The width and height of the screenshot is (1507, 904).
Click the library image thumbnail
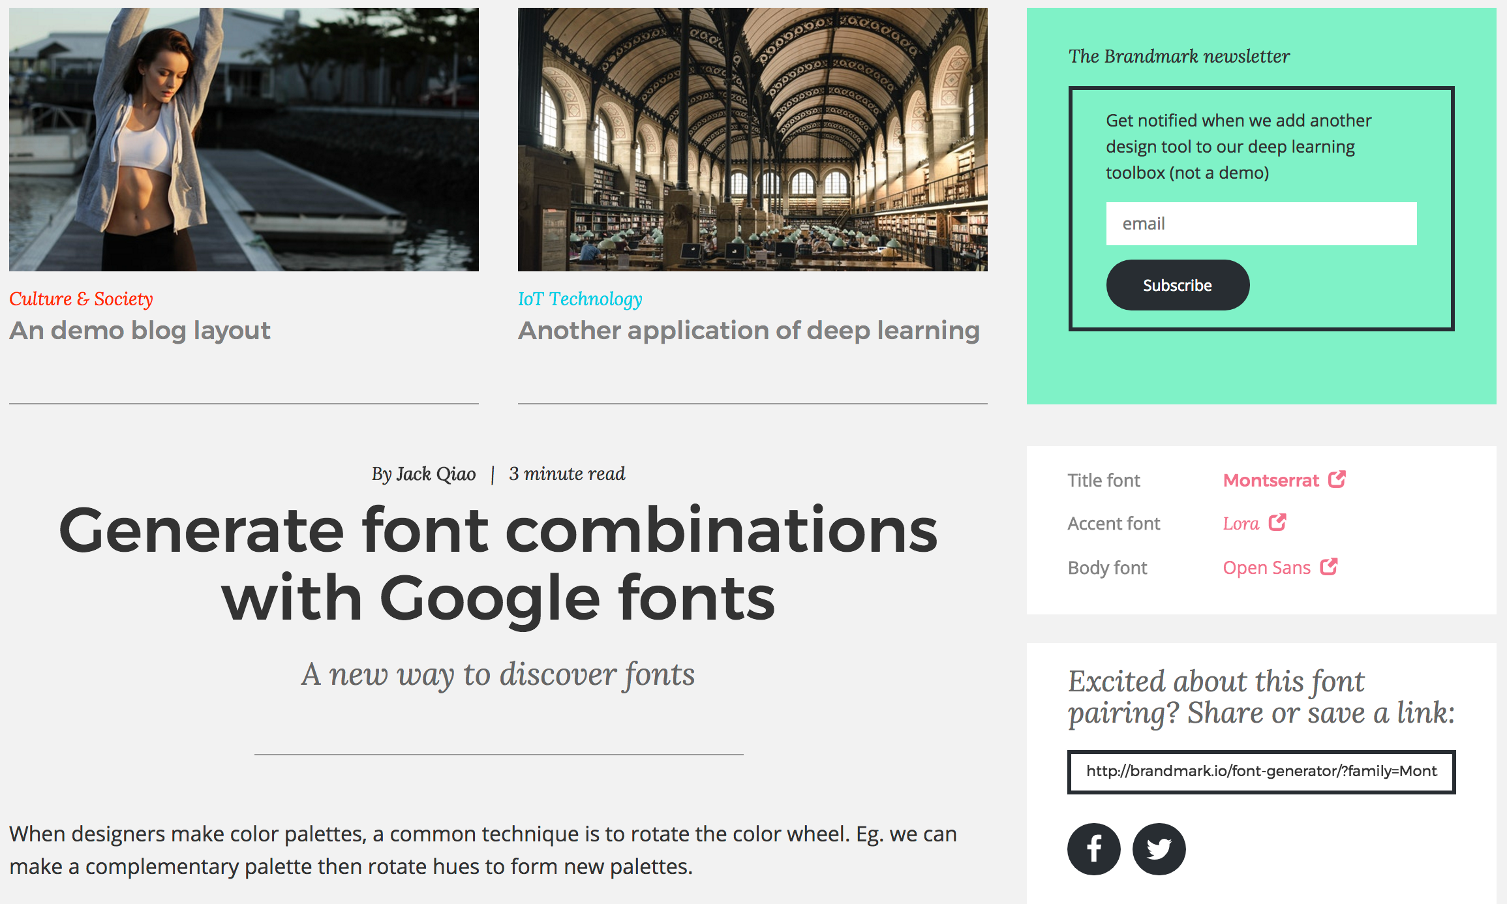(752, 137)
